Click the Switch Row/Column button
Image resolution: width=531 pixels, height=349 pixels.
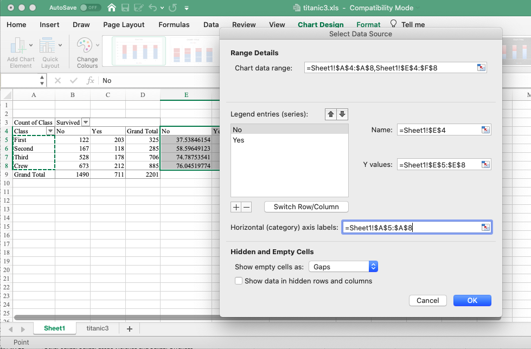[306, 206]
